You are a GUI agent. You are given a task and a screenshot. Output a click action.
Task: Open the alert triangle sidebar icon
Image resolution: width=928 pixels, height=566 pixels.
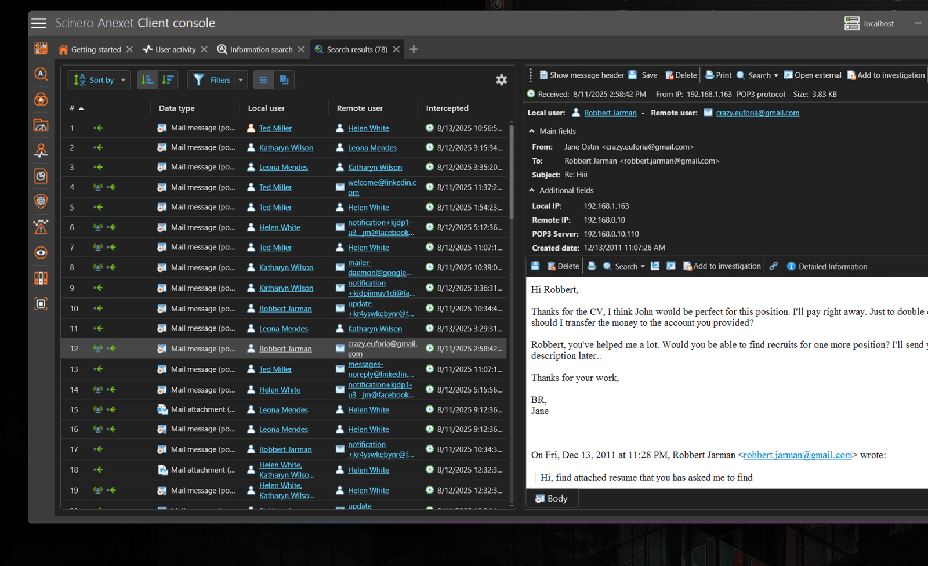(x=41, y=227)
